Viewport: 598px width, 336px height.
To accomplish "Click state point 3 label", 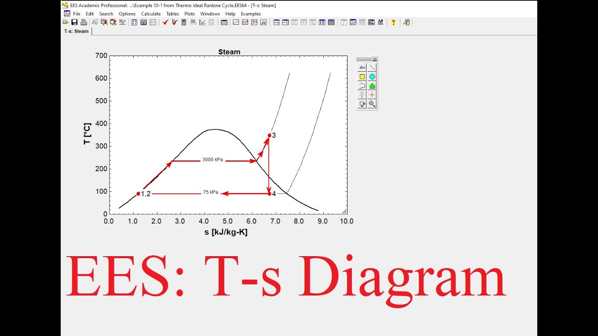I will [x=274, y=135].
